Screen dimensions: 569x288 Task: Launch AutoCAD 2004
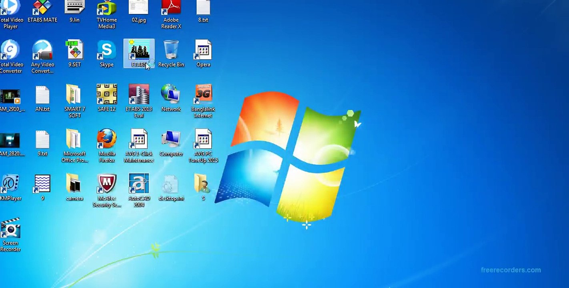139,190
